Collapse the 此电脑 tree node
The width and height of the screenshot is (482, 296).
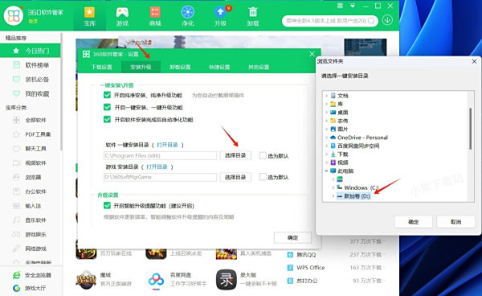tap(326, 171)
